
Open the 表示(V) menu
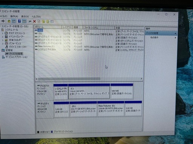click(25, 16)
